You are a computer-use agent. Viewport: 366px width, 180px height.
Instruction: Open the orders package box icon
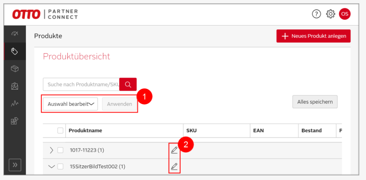point(15,69)
